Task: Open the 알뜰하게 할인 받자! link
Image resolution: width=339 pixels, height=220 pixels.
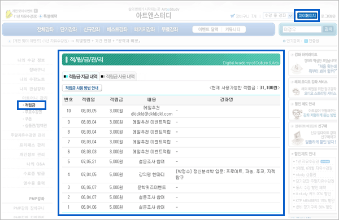Action: (320, 142)
